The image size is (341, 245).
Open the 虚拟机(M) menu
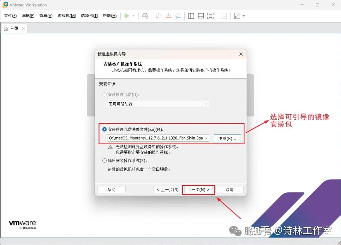click(67, 16)
